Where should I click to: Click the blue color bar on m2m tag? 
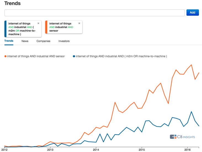(5, 29)
